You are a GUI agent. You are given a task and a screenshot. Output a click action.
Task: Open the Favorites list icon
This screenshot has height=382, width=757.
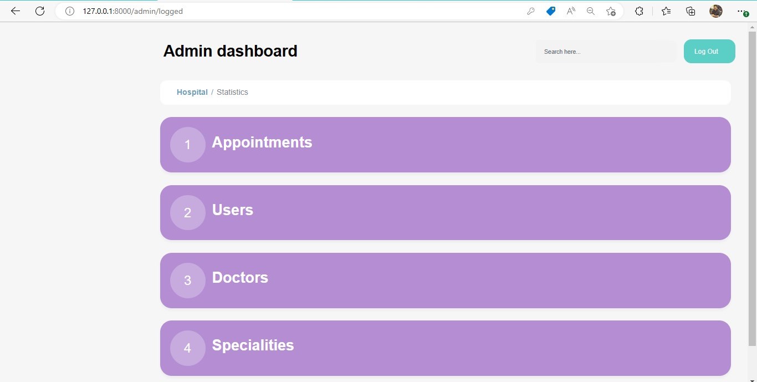tap(666, 11)
